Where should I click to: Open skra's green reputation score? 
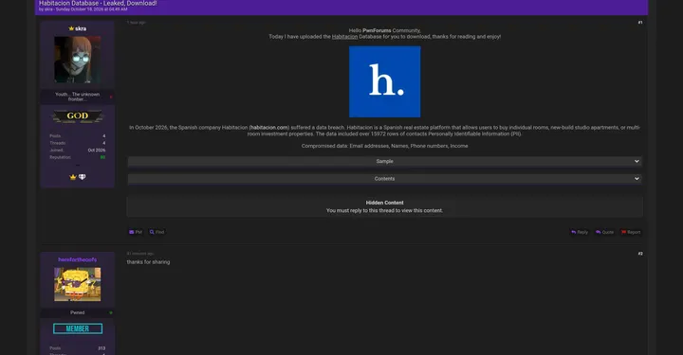tap(102, 157)
